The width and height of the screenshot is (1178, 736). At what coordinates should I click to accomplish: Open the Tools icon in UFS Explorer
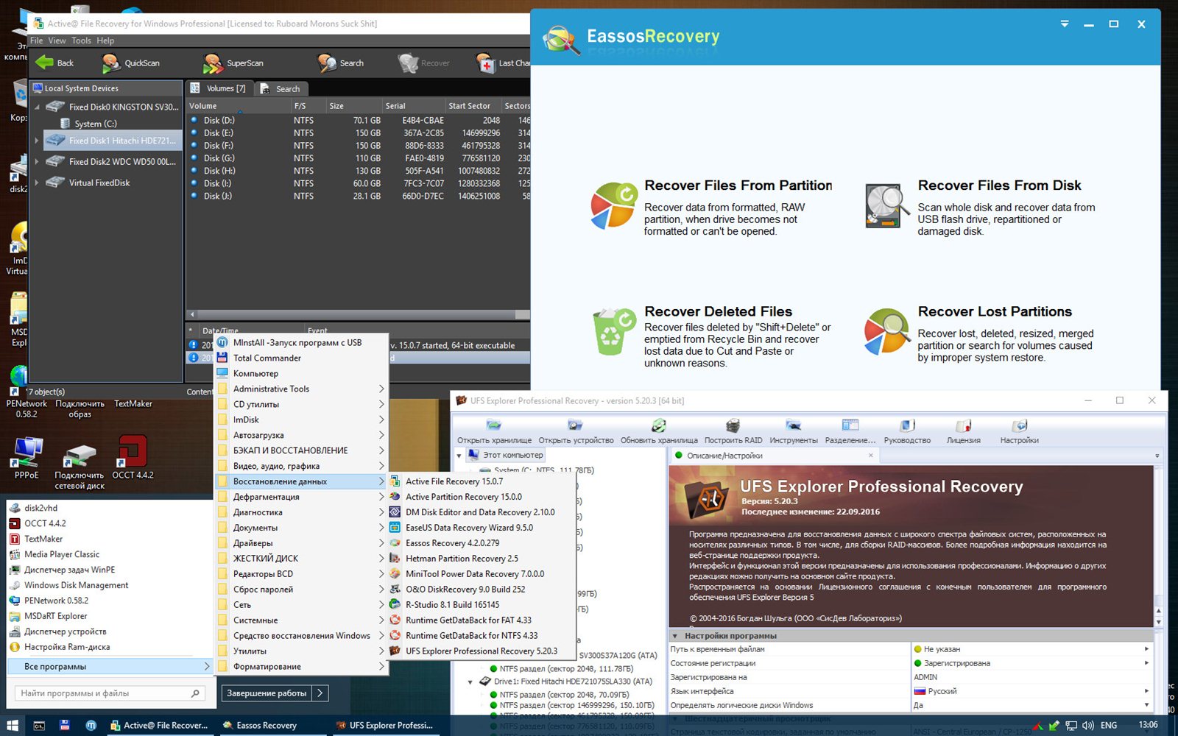793,425
